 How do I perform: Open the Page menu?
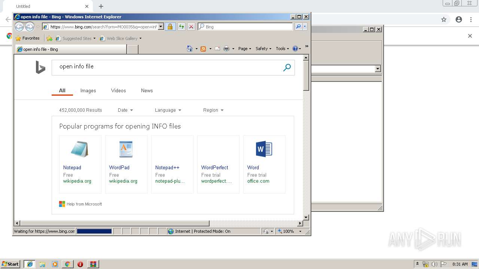[245, 49]
